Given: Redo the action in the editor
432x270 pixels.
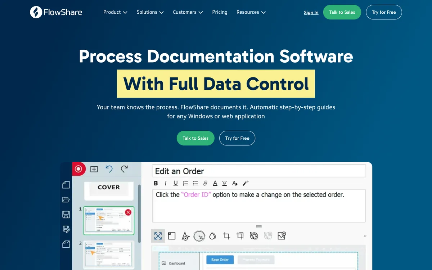Looking at the screenshot, I should click(x=124, y=169).
